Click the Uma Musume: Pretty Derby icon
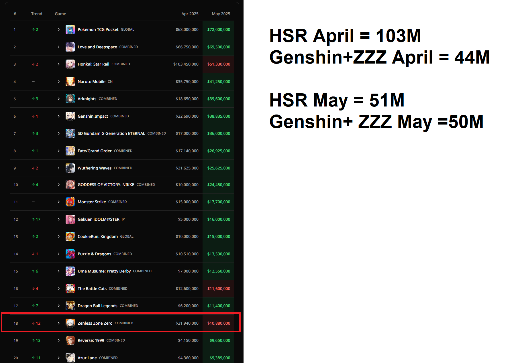 click(x=70, y=271)
